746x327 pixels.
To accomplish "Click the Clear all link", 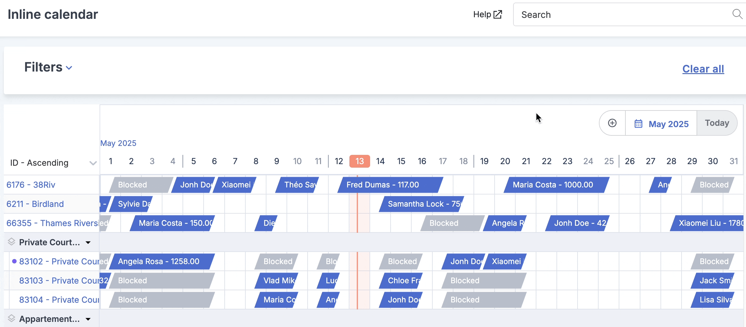I will pos(703,69).
